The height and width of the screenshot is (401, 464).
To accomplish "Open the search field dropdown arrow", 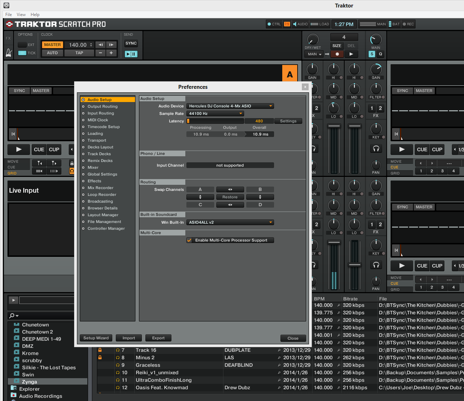I will tap(17, 316).
